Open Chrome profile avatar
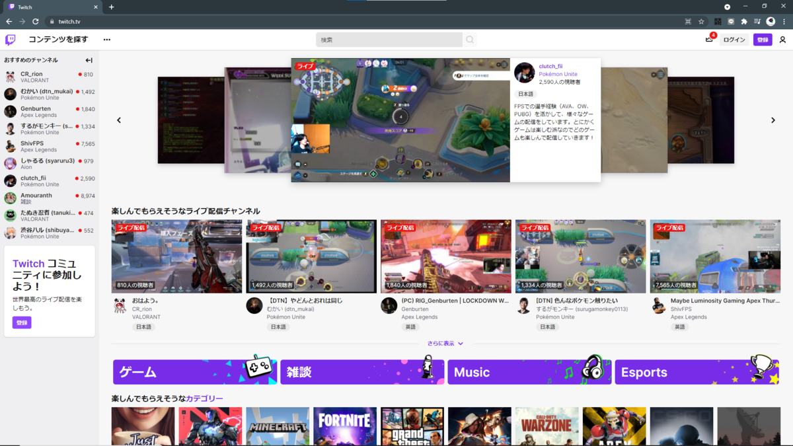 coord(771,21)
